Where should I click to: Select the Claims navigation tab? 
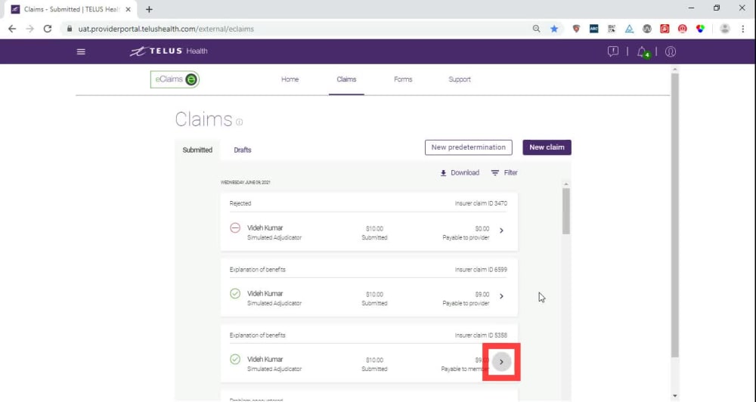tap(346, 79)
